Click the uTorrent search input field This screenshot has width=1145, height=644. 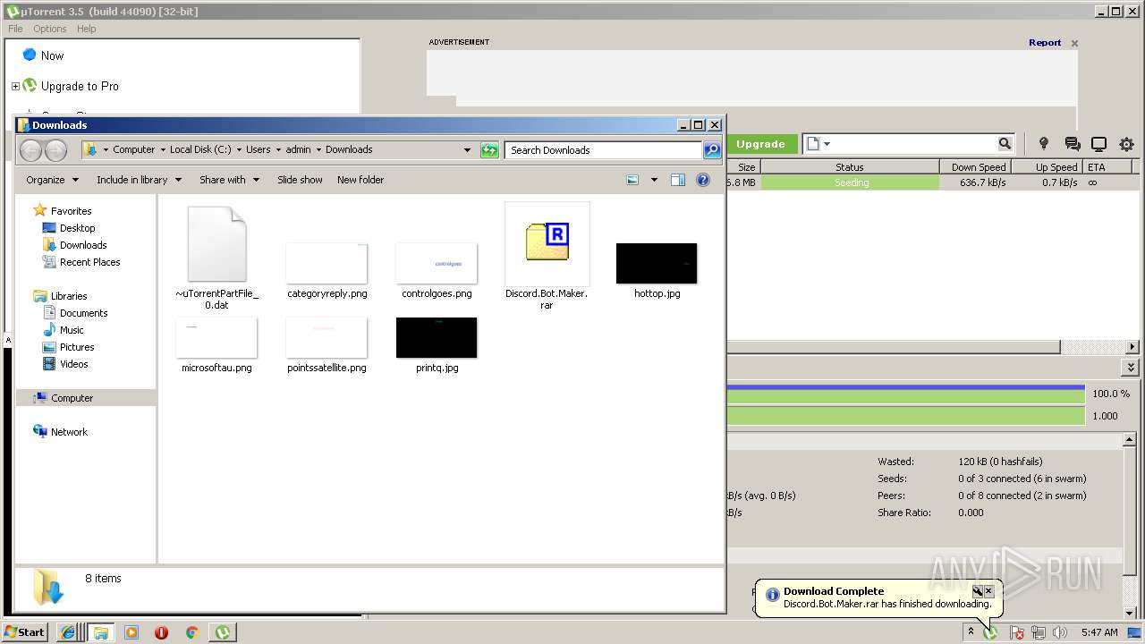[916, 144]
